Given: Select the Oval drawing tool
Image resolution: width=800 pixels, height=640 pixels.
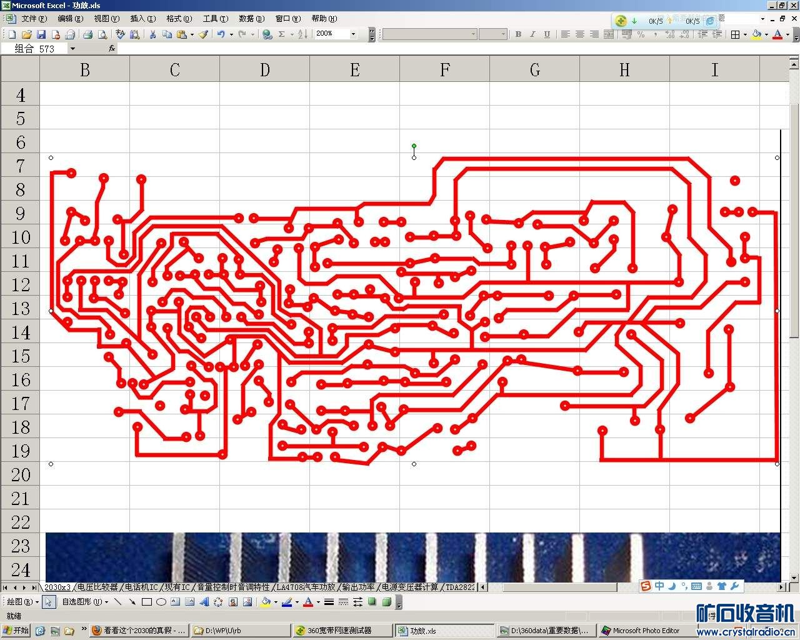Looking at the screenshot, I should pyautogui.click(x=161, y=602).
